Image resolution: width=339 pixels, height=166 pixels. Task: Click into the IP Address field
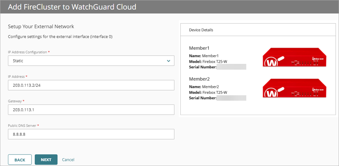click(91, 85)
